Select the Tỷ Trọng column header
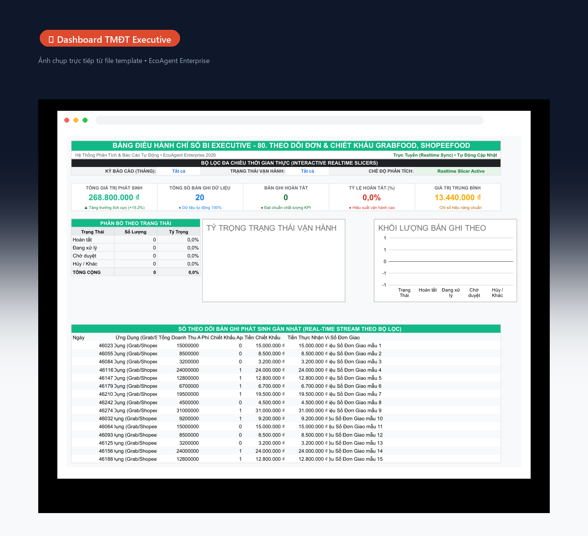588x536 pixels. [179, 232]
